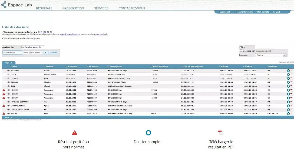Click the complete-dossier circle for KUZOE Edmund
Screen dimensions: 294x151
click(x=288, y=75)
